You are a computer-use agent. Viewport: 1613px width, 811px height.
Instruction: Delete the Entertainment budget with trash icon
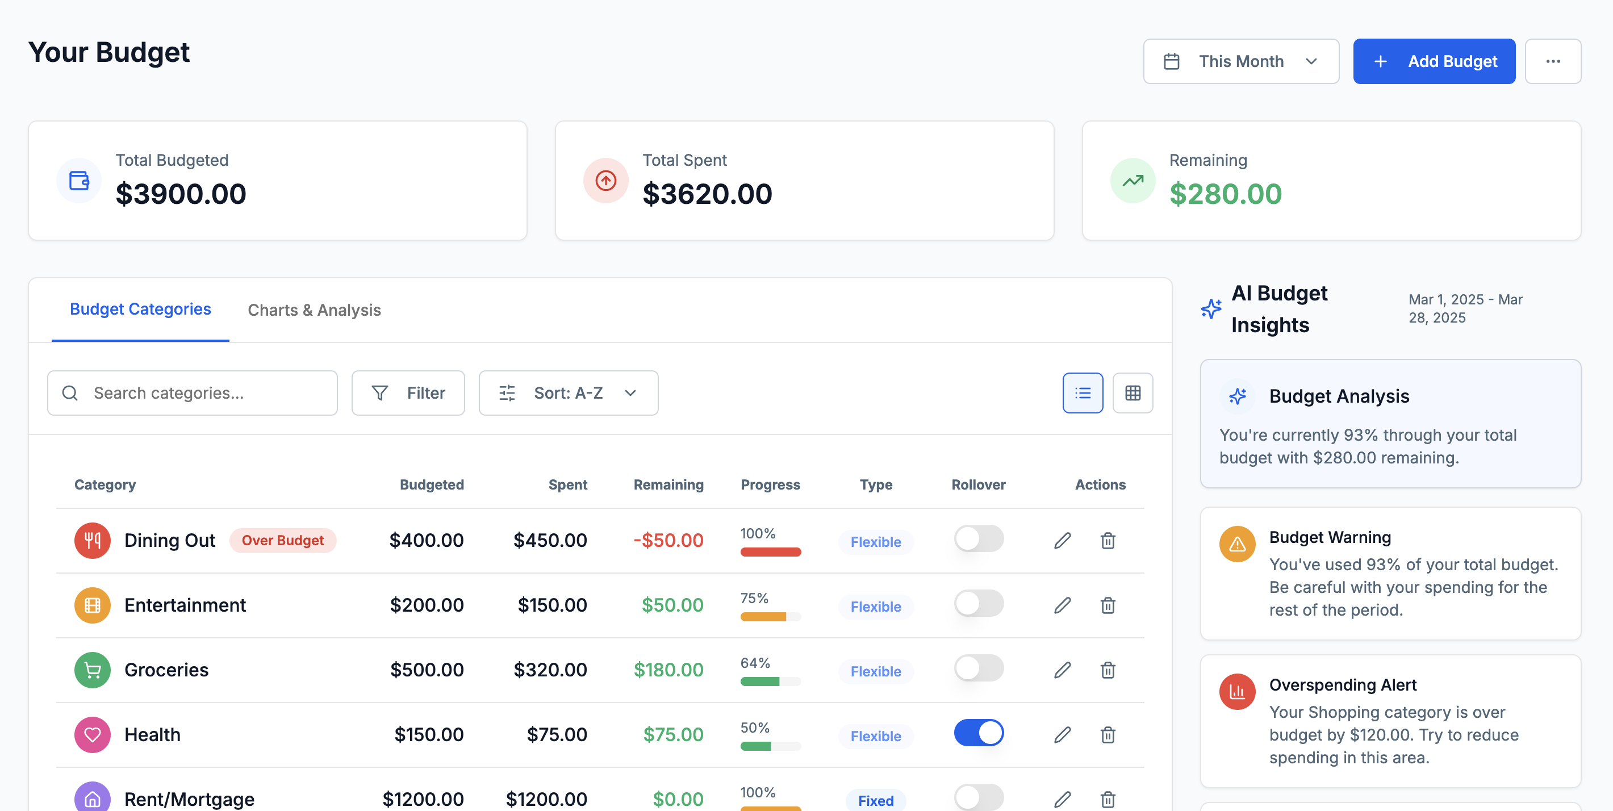pyautogui.click(x=1108, y=605)
